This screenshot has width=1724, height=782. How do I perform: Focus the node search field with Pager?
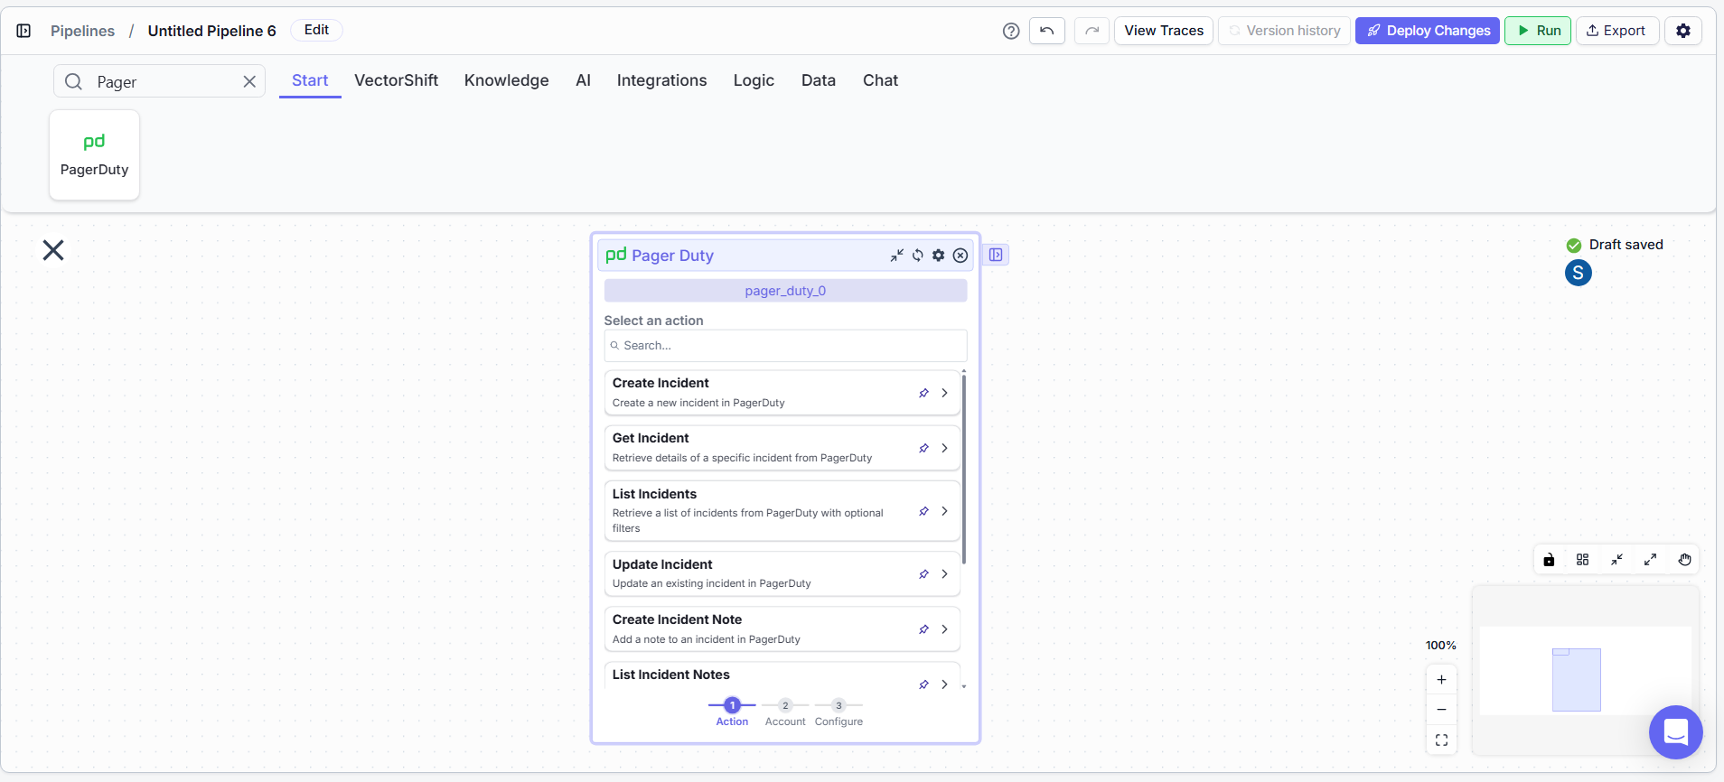coord(159,81)
